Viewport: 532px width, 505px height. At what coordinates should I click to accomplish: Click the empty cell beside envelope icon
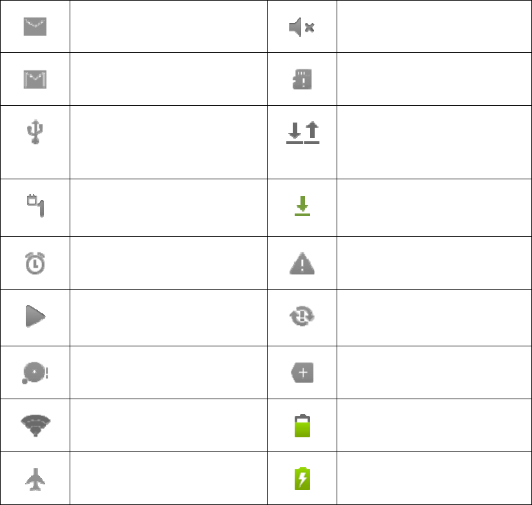pyautogui.click(x=168, y=26)
